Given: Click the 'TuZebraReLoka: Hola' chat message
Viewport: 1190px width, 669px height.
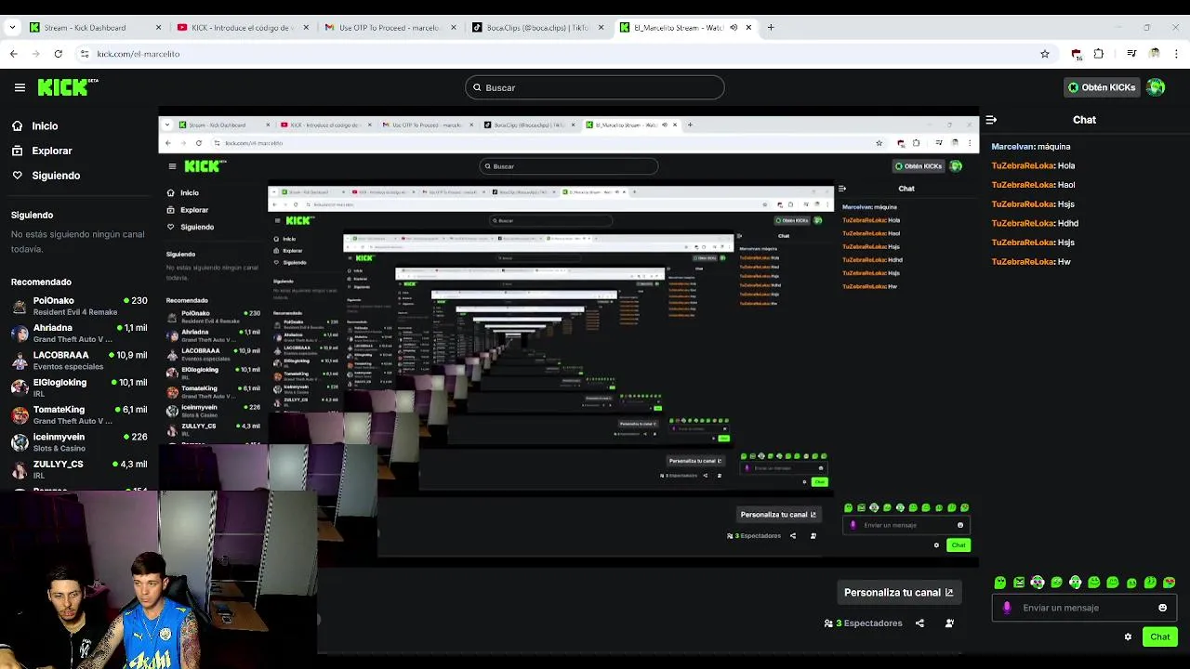Looking at the screenshot, I should [x=1033, y=165].
